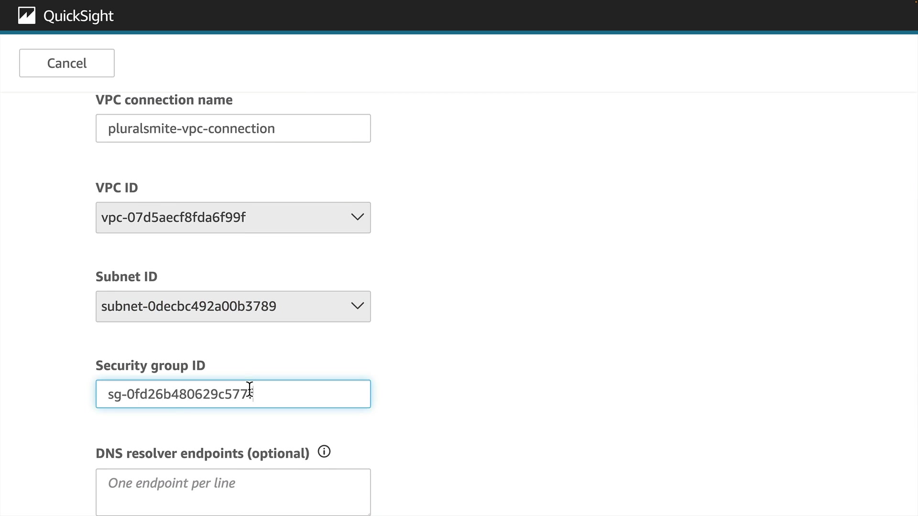The width and height of the screenshot is (918, 516).
Task: Click the DNS text area resize handle
Action: pyautogui.click(x=368, y=513)
